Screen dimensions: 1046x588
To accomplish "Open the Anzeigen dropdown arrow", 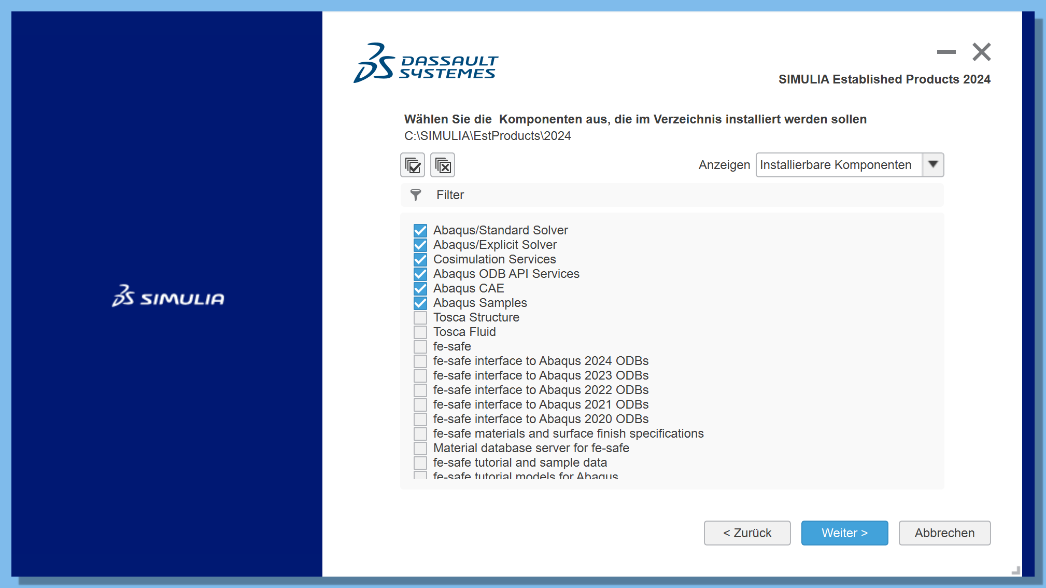I will 933,165.
